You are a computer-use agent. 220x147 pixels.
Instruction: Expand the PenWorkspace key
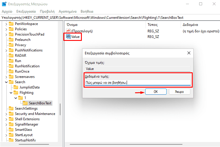(6, 24)
